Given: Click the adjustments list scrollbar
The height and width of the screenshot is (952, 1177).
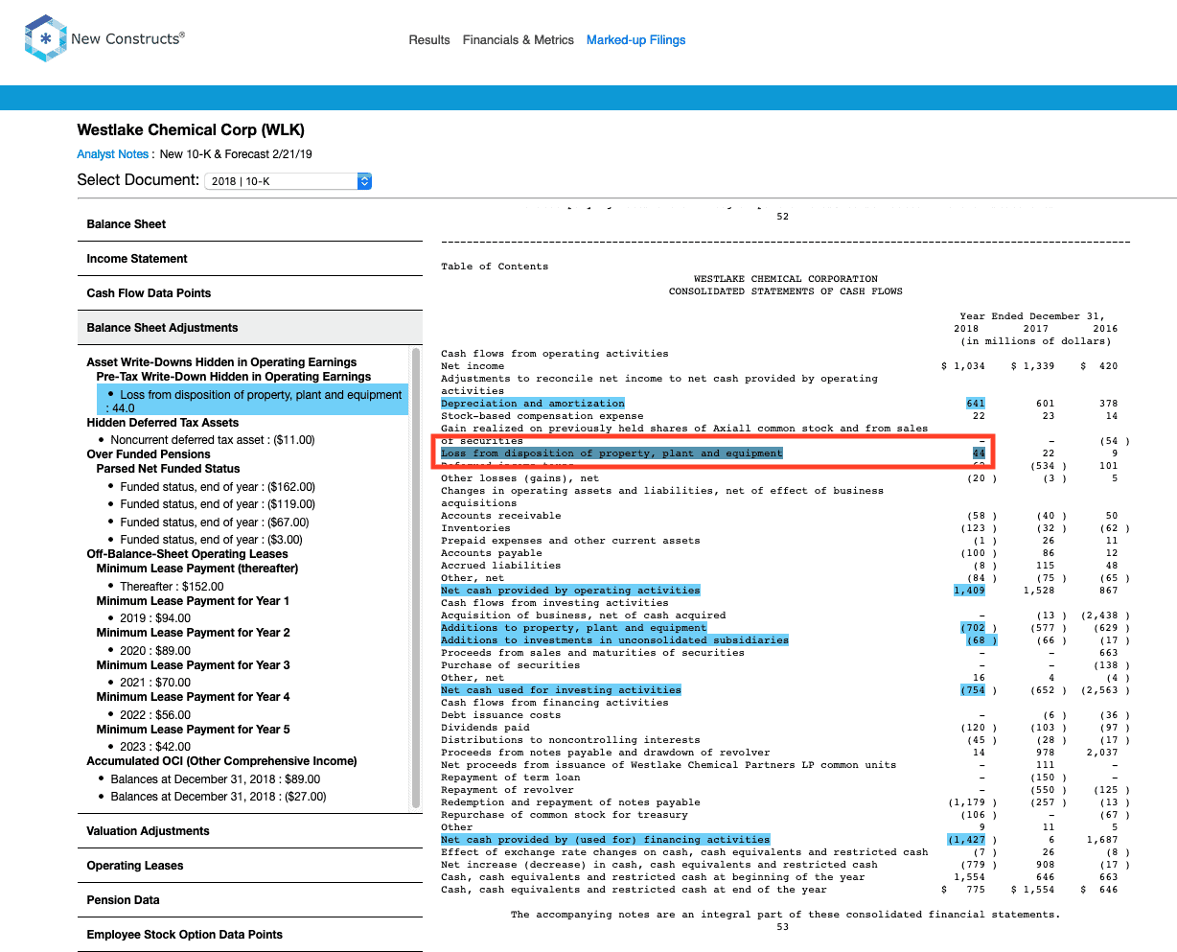Looking at the screenshot, I should coord(416,578).
